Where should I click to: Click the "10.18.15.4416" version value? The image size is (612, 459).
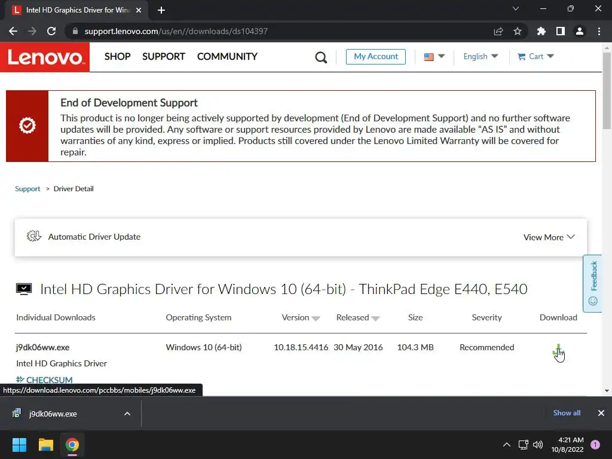(301, 347)
